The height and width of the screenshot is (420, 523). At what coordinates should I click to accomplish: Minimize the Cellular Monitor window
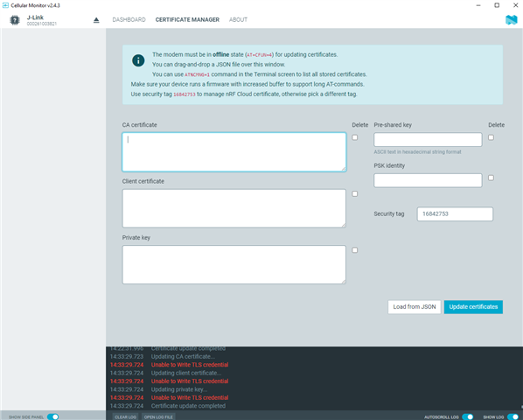click(x=478, y=5)
